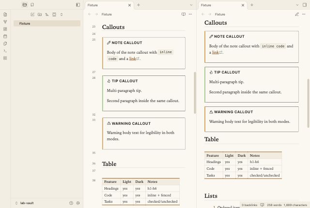Click the left pane vertical scrollbar
The width and height of the screenshot is (310, 208).
[x=195, y=92]
